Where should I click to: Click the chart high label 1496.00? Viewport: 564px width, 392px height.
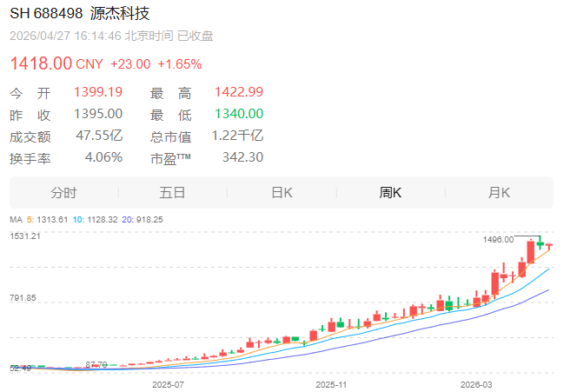coord(498,240)
